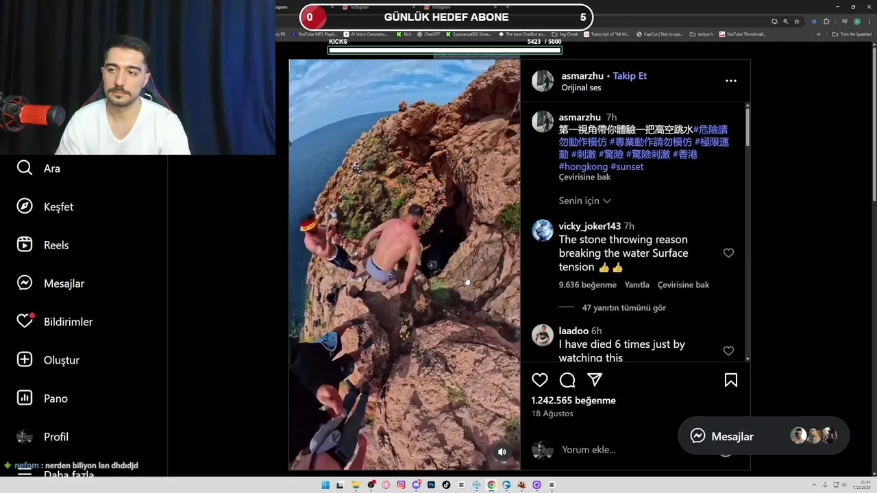The width and height of the screenshot is (877, 493).
Task: Open Chrome icon in taskbar
Action: (x=491, y=485)
